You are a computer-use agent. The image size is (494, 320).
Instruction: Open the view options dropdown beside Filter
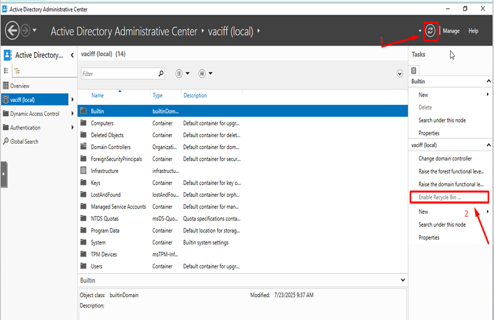point(183,74)
